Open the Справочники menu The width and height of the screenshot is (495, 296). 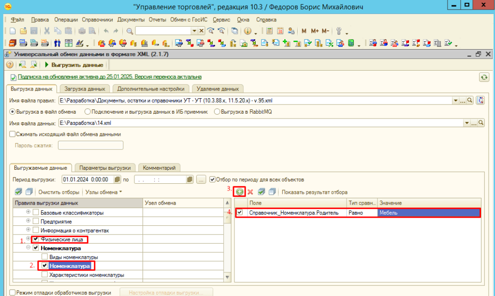coord(97,19)
